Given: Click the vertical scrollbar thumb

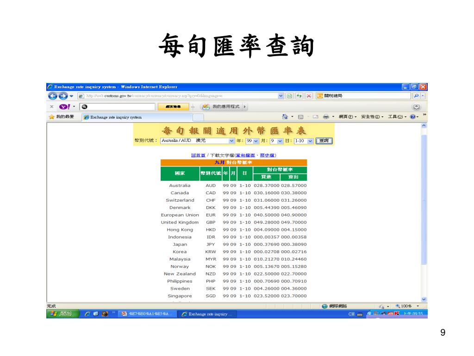Looking at the screenshot, I should point(424,200).
